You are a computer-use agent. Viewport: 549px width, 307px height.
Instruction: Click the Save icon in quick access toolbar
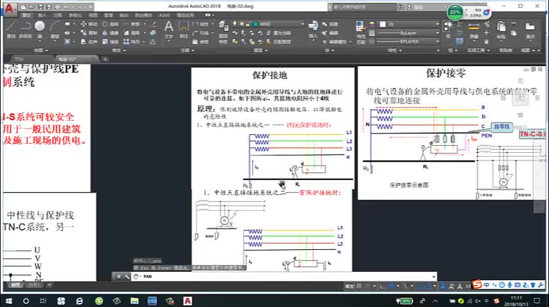pos(40,6)
